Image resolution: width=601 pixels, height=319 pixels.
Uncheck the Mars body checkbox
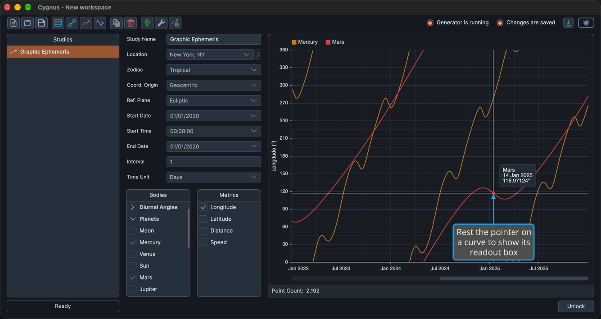pos(133,278)
